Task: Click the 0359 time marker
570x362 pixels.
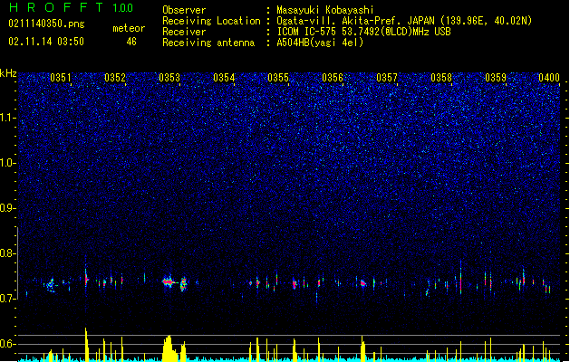Action: click(496, 78)
